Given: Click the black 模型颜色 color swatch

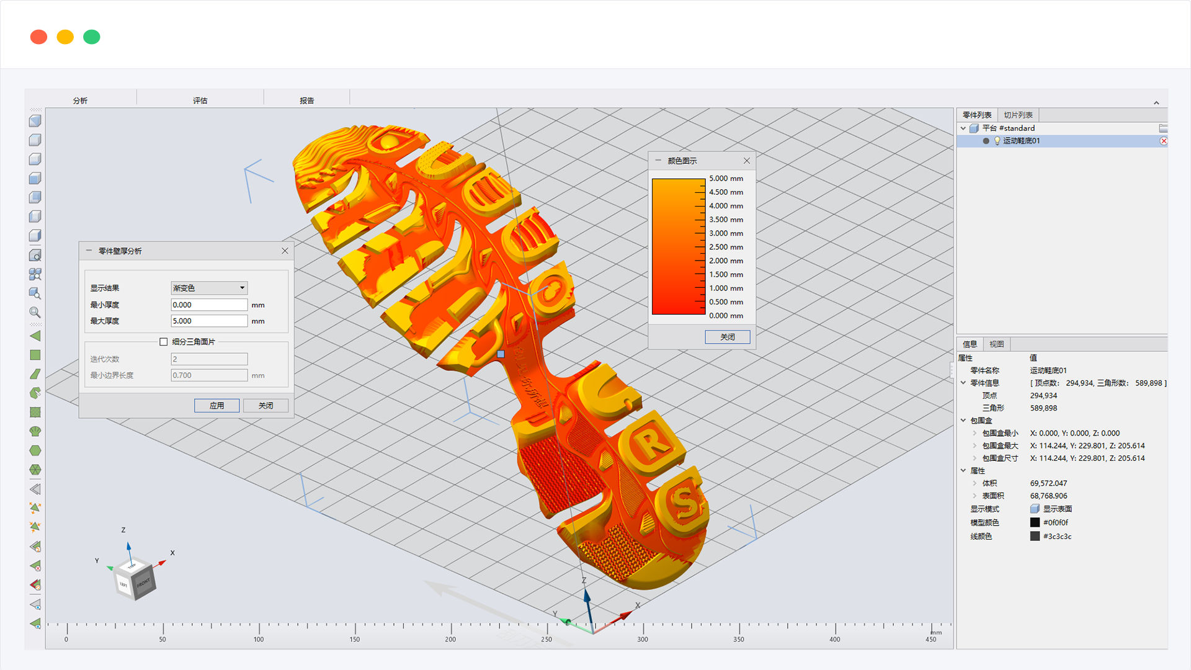Looking at the screenshot, I should (x=1035, y=522).
